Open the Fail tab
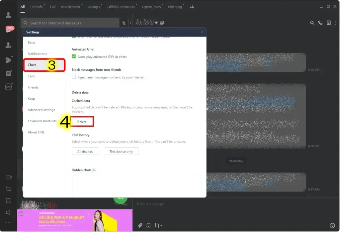The width and height of the screenshot is (340, 232). [x=52, y=7]
